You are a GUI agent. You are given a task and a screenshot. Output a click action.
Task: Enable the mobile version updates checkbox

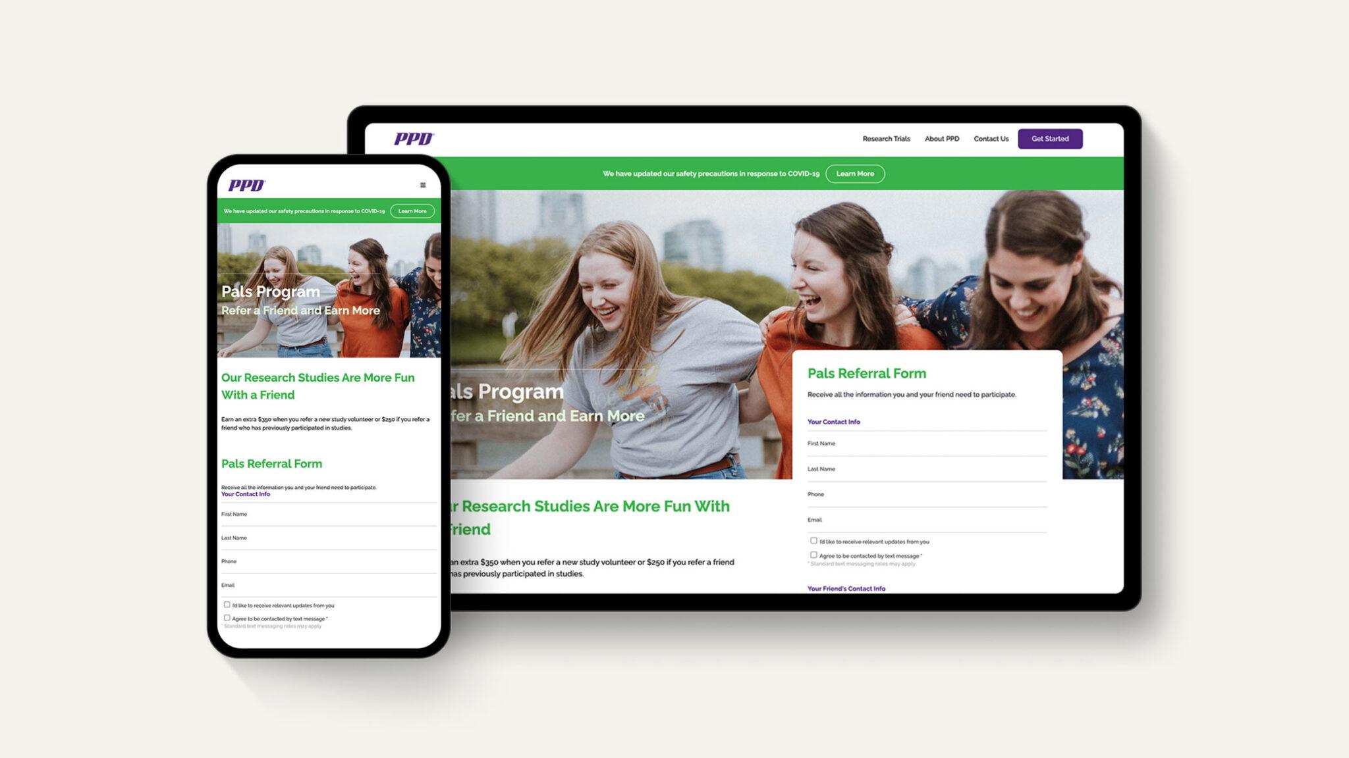[x=226, y=605]
